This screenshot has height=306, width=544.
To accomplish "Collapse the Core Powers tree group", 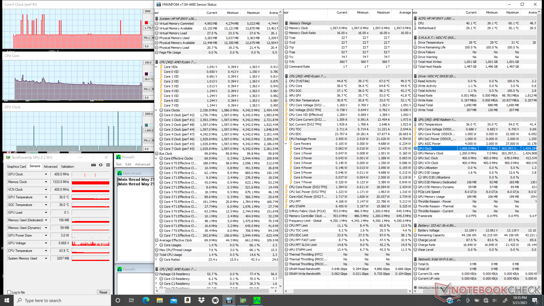I will 286,144.
